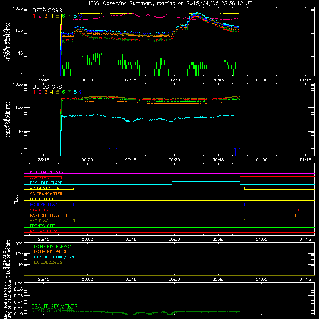Select cyan detector 8 in rear segments legend

point(75,92)
